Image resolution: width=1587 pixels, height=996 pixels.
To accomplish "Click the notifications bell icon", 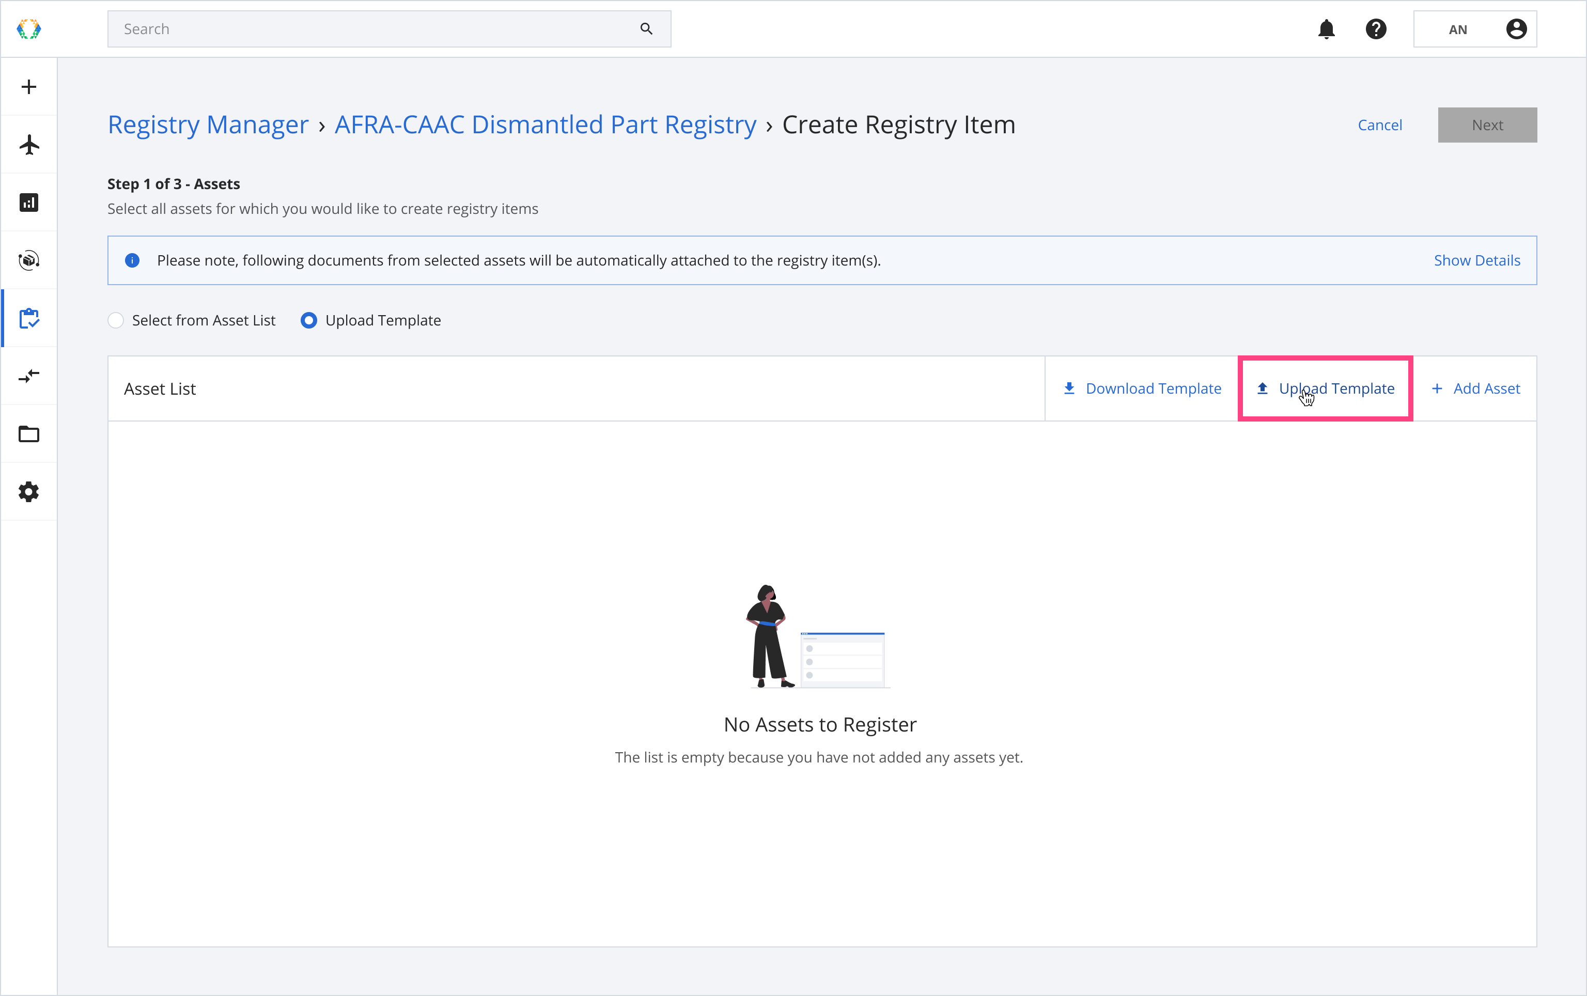I will coord(1326,29).
